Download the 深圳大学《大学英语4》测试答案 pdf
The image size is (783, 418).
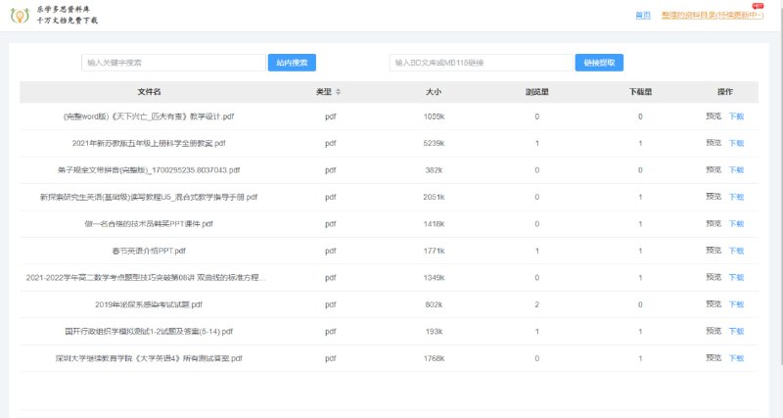[736, 358]
